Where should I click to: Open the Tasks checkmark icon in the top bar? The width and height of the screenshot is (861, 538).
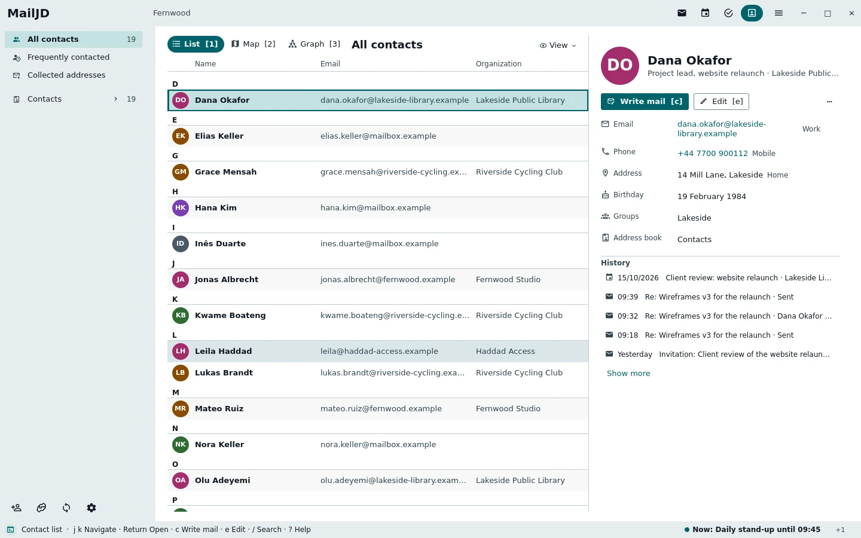tap(728, 13)
